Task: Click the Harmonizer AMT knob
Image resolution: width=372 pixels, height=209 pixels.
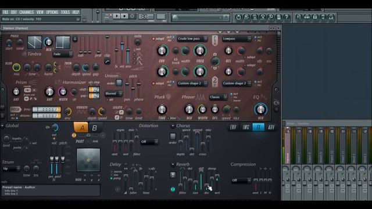Action: 49,92
